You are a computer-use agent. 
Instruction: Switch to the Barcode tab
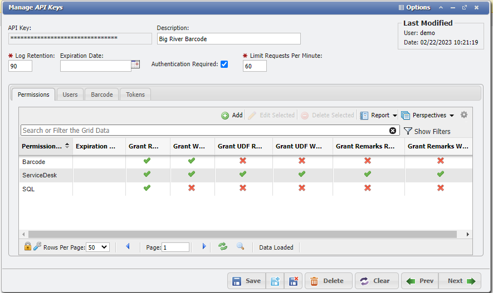tap(102, 95)
